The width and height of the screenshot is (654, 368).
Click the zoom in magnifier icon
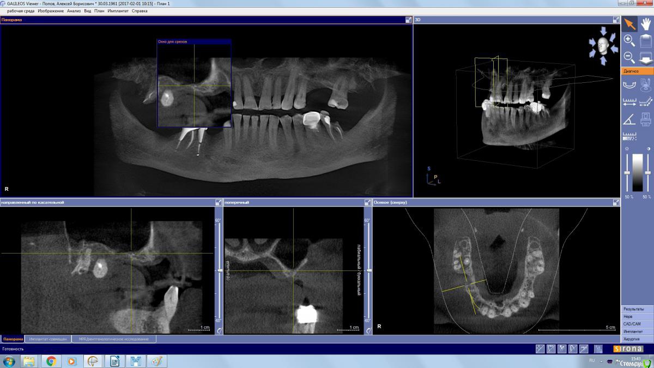[x=629, y=40]
